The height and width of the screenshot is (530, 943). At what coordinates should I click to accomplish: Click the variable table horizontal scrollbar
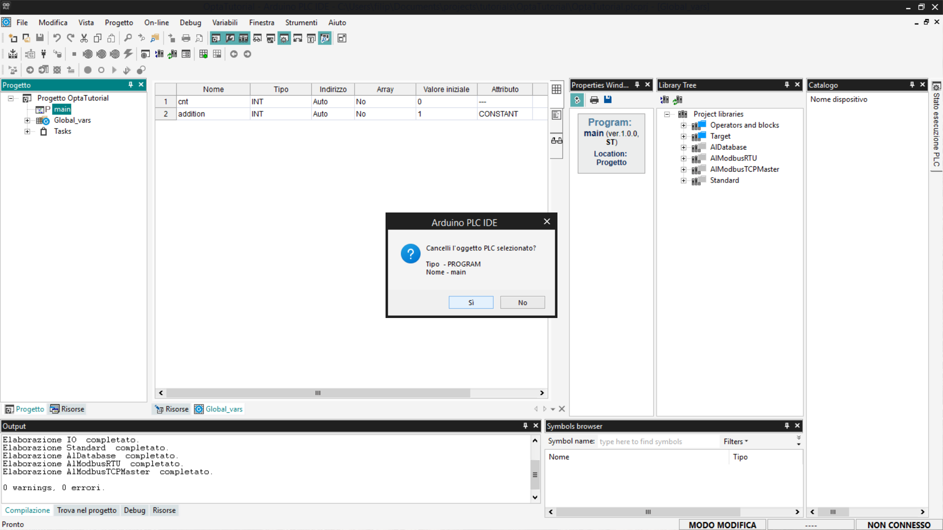[x=318, y=393]
